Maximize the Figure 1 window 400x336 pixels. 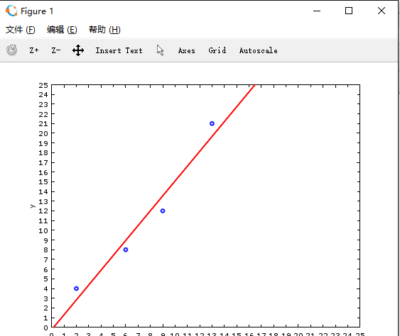coord(349,11)
